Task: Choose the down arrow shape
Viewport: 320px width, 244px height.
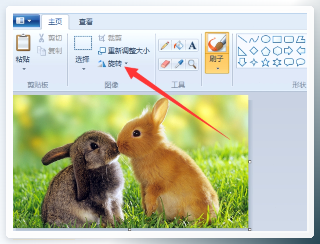Action: click(242, 62)
